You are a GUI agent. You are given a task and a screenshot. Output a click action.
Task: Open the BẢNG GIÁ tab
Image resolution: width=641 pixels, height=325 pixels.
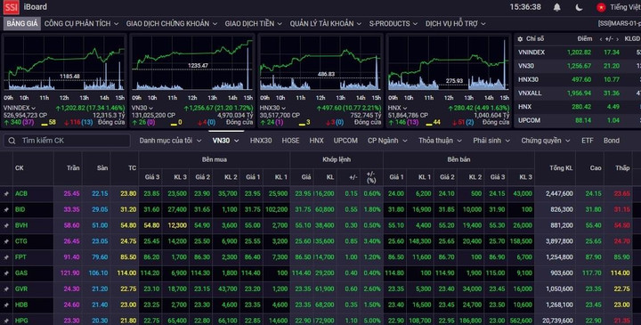(22, 24)
